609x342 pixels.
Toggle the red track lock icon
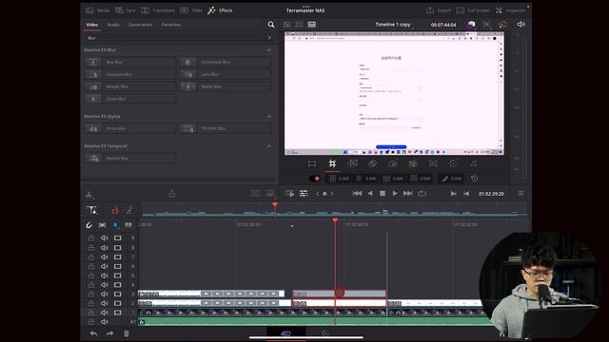point(114,210)
